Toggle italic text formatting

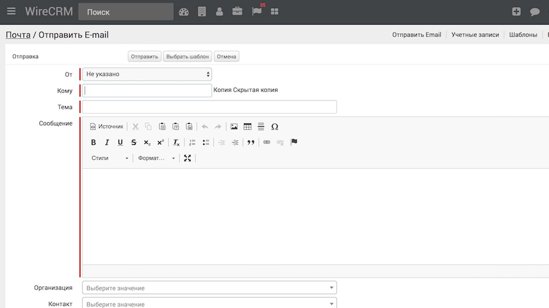point(107,142)
